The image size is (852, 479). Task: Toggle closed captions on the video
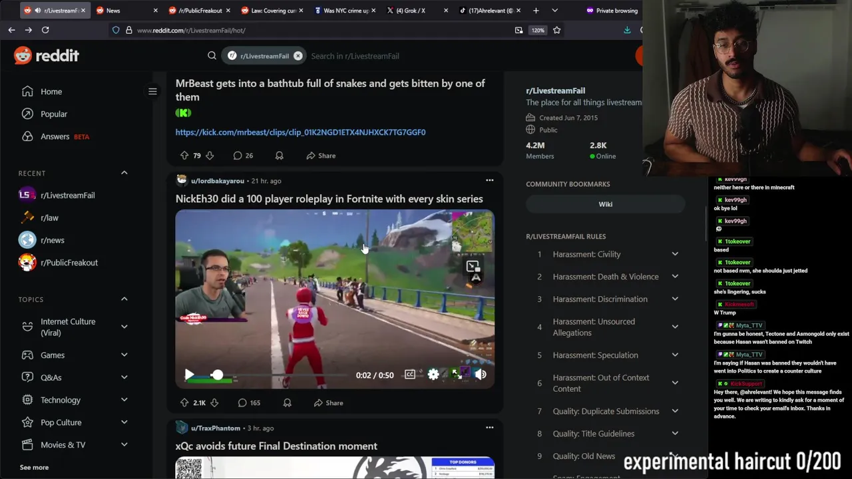tap(410, 375)
